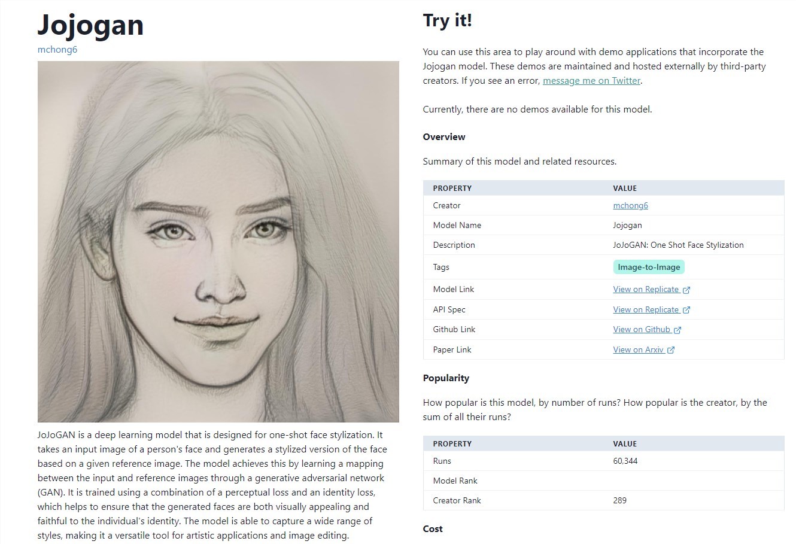Open mchong6 creator link in Overview table
Screen dimensions: 796x544
coord(630,205)
